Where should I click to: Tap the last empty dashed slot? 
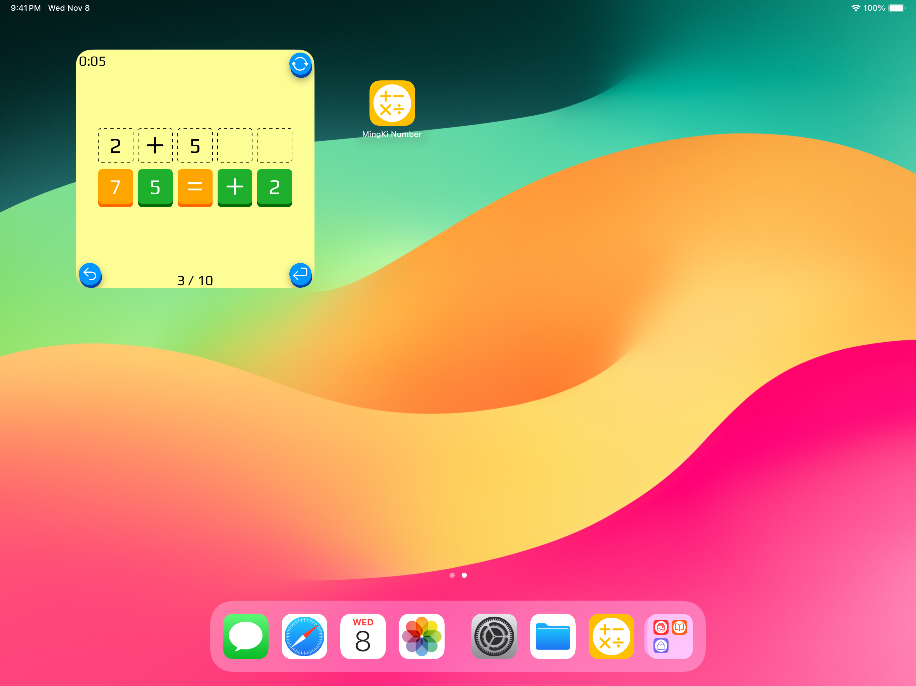pyautogui.click(x=275, y=146)
